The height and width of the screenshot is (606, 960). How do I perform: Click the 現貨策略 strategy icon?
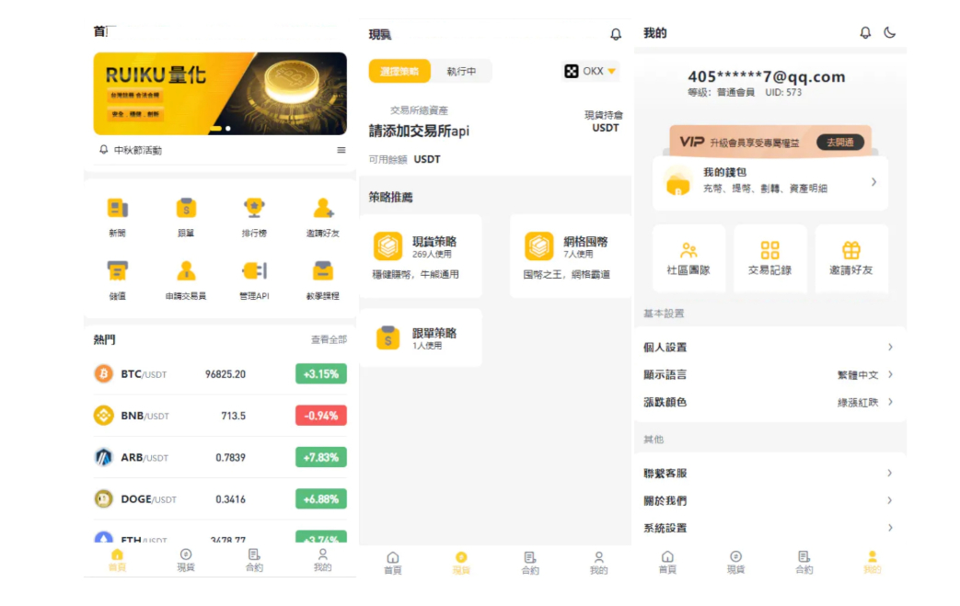pos(388,246)
